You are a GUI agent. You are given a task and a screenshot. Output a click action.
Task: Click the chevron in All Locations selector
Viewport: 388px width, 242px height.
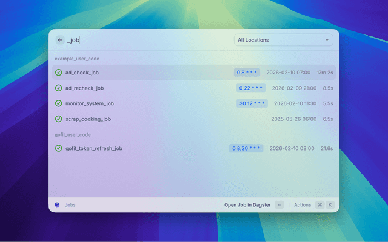[x=327, y=41]
